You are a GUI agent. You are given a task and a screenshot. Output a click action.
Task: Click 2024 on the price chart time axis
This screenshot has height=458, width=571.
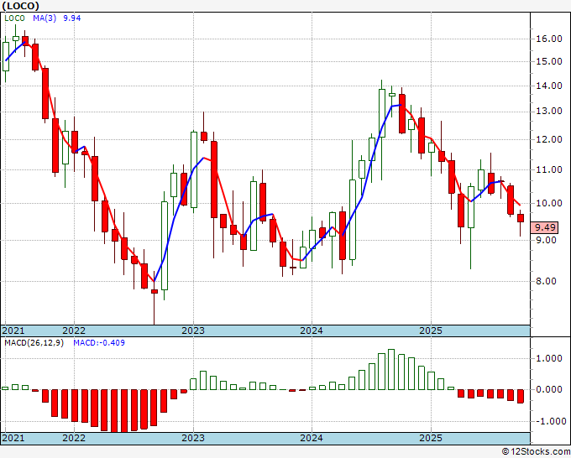(312, 330)
